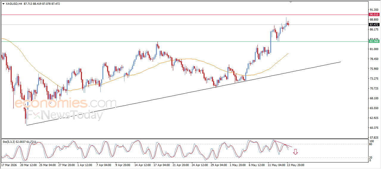
Task: Select the black 87.472 current price label
Action: (374, 24)
